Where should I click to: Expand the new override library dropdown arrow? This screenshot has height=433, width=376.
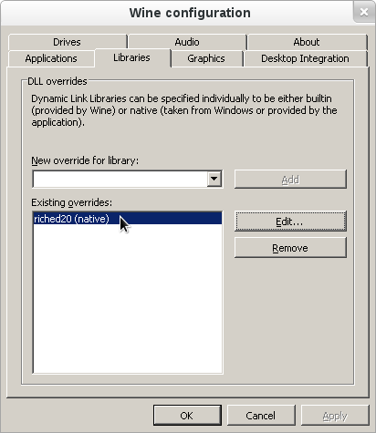point(214,179)
